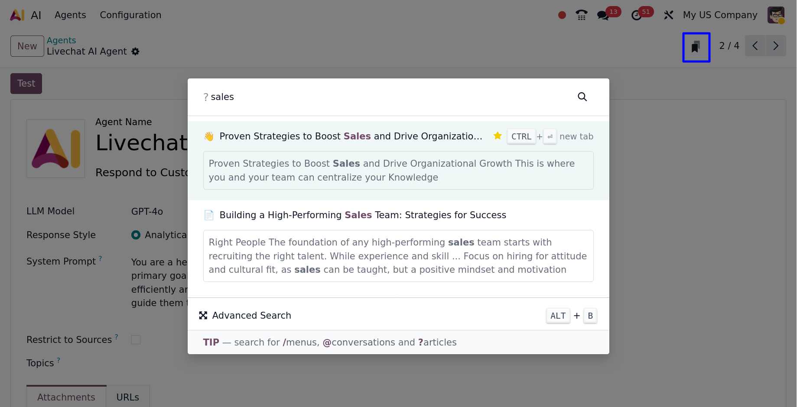This screenshot has height=407, width=797.
Task: Go to the previous record arrow
Action: tap(755, 46)
